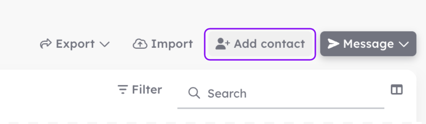Click the dark Message button background
426x124 pixels.
pyautogui.click(x=368, y=44)
